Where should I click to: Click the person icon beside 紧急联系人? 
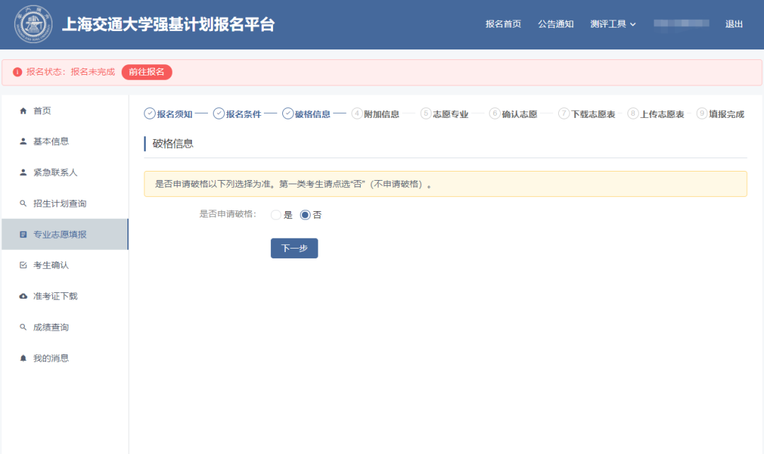point(23,172)
